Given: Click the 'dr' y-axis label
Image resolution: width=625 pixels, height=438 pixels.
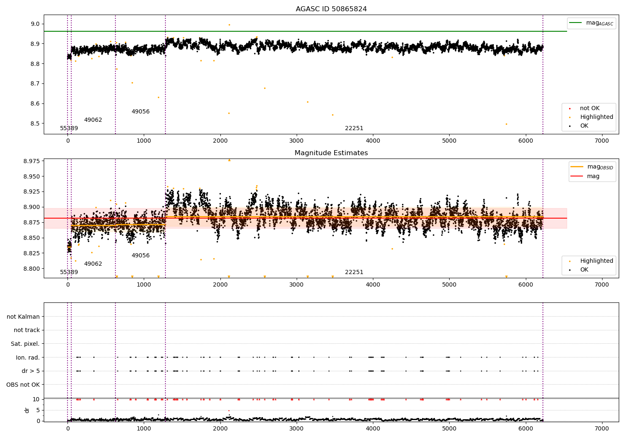Looking at the screenshot, I should pyautogui.click(x=27, y=410).
